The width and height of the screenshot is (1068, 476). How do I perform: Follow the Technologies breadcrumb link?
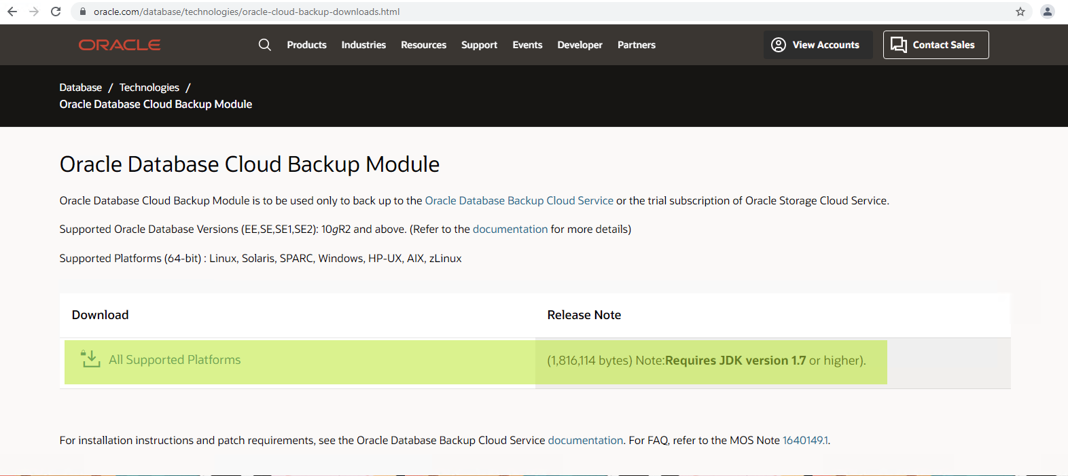149,88
